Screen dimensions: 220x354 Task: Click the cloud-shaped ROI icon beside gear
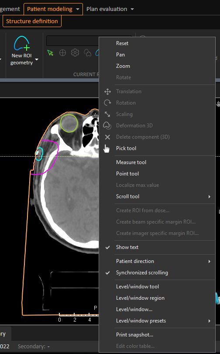coord(88,53)
